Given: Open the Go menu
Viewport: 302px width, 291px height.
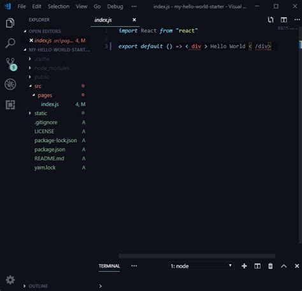Looking at the screenshot, I should pyautogui.click(x=97, y=6).
